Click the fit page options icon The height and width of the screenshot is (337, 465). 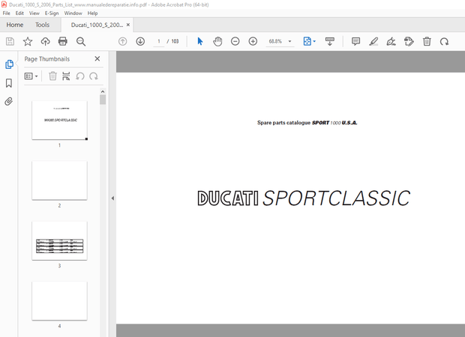pos(307,41)
